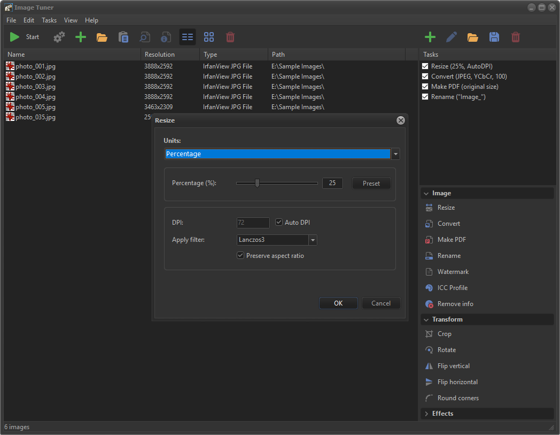Toggle the Auto DPI checkbox
This screenshot has width=560, height=435.
279,223
